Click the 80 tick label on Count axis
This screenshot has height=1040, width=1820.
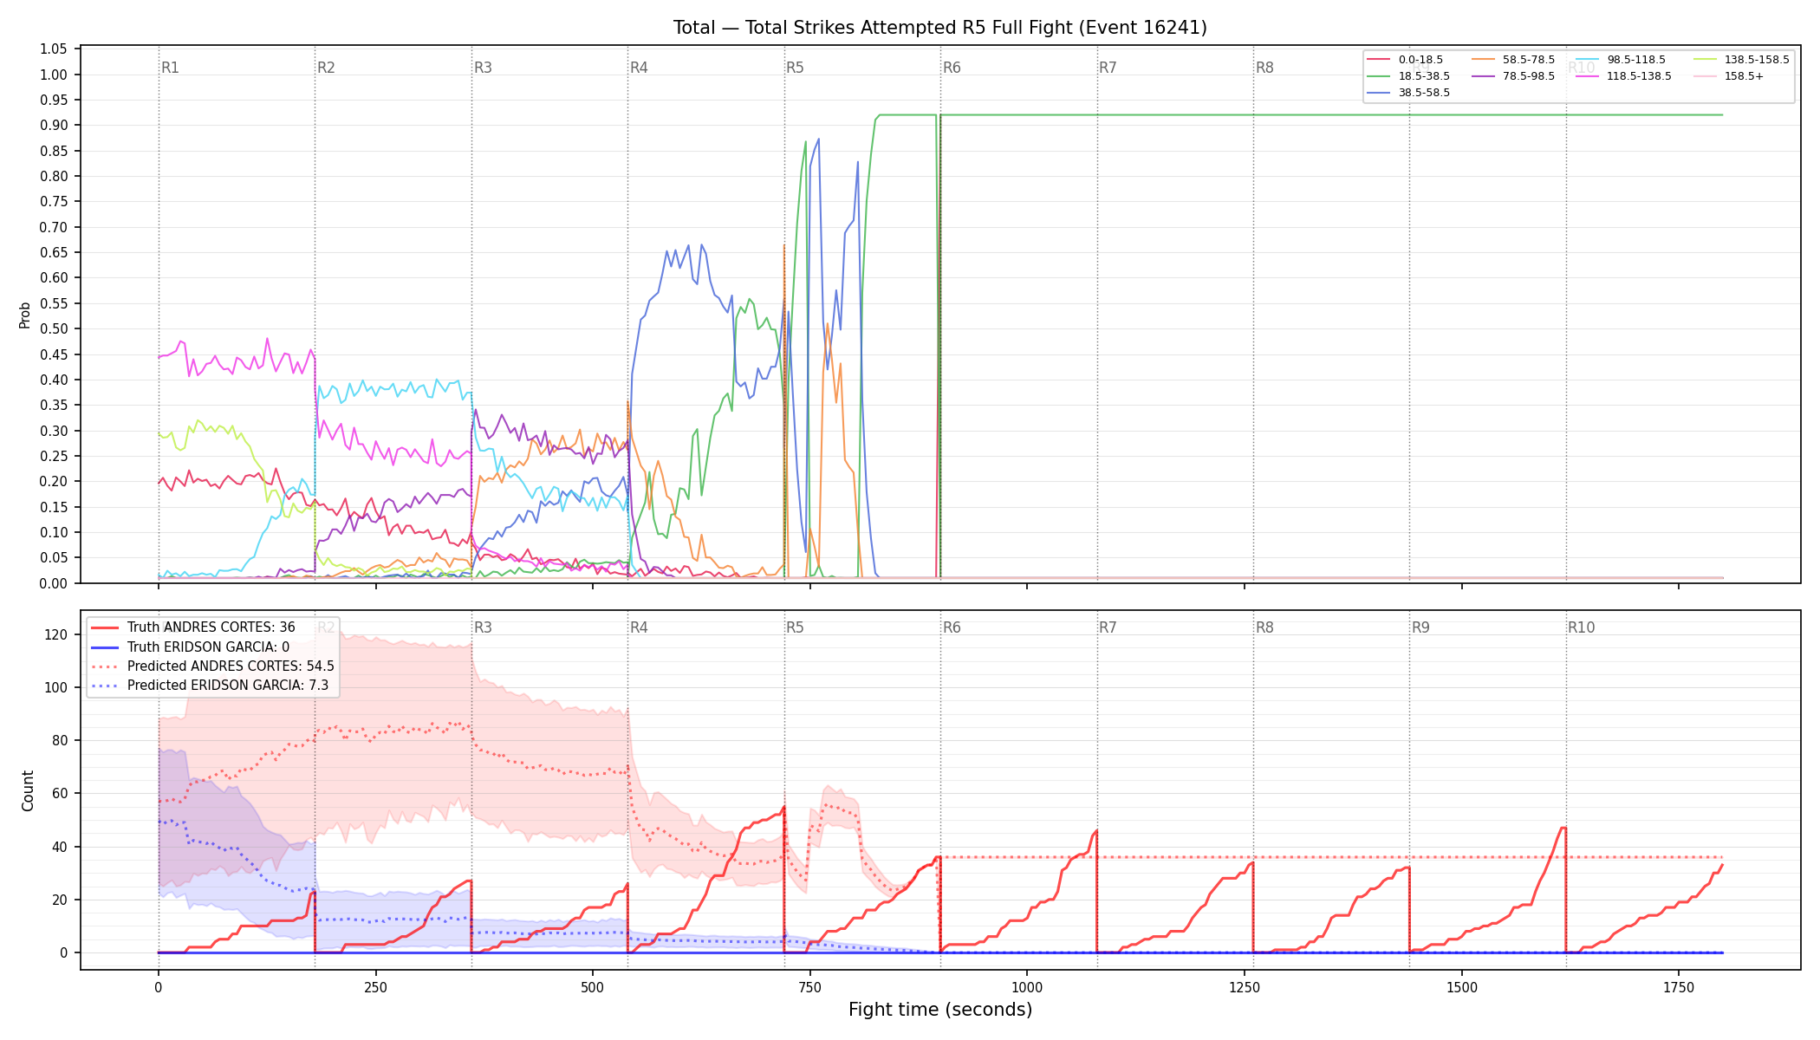click(60, 740)
